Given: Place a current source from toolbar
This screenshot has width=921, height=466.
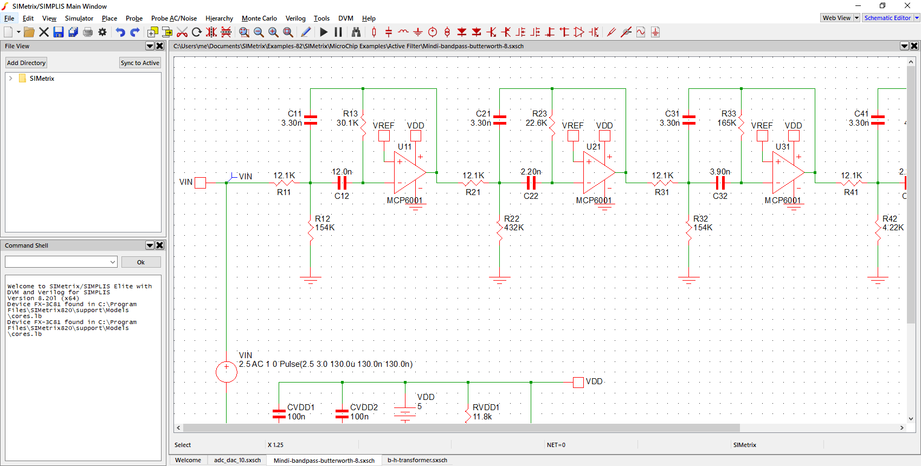Looking at the screenshot, I should (447, 32).
